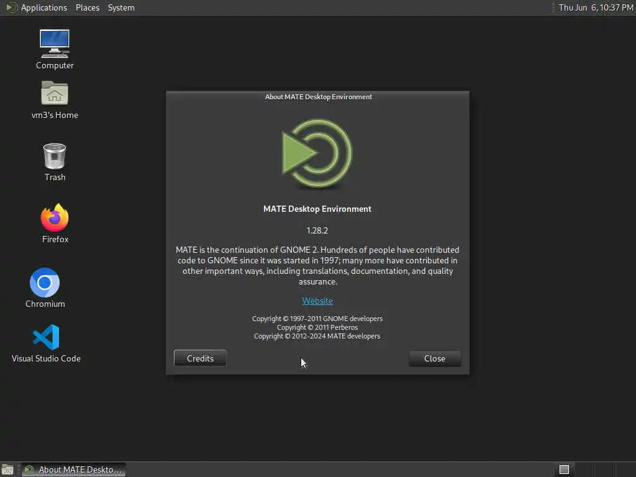Open the Applications menu
The width and height of the screenshot is (636, 477).
(44, 7)
